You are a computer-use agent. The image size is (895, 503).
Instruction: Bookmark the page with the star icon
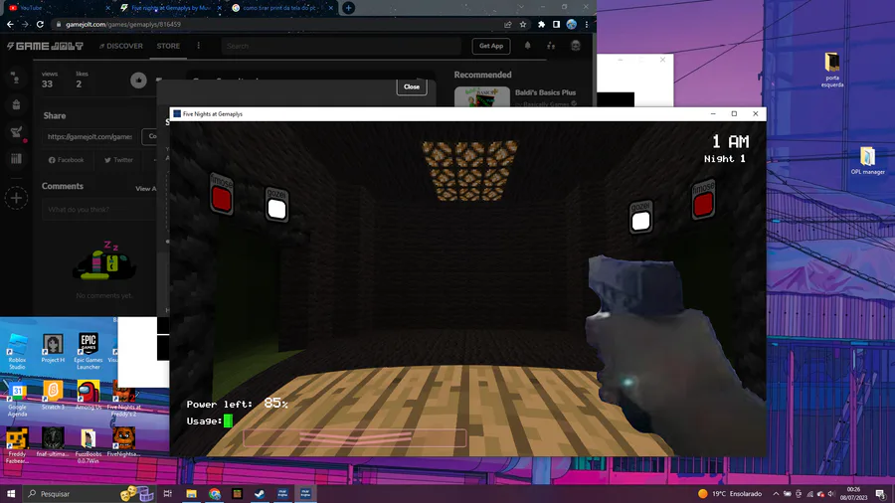[x=523, y=25]
